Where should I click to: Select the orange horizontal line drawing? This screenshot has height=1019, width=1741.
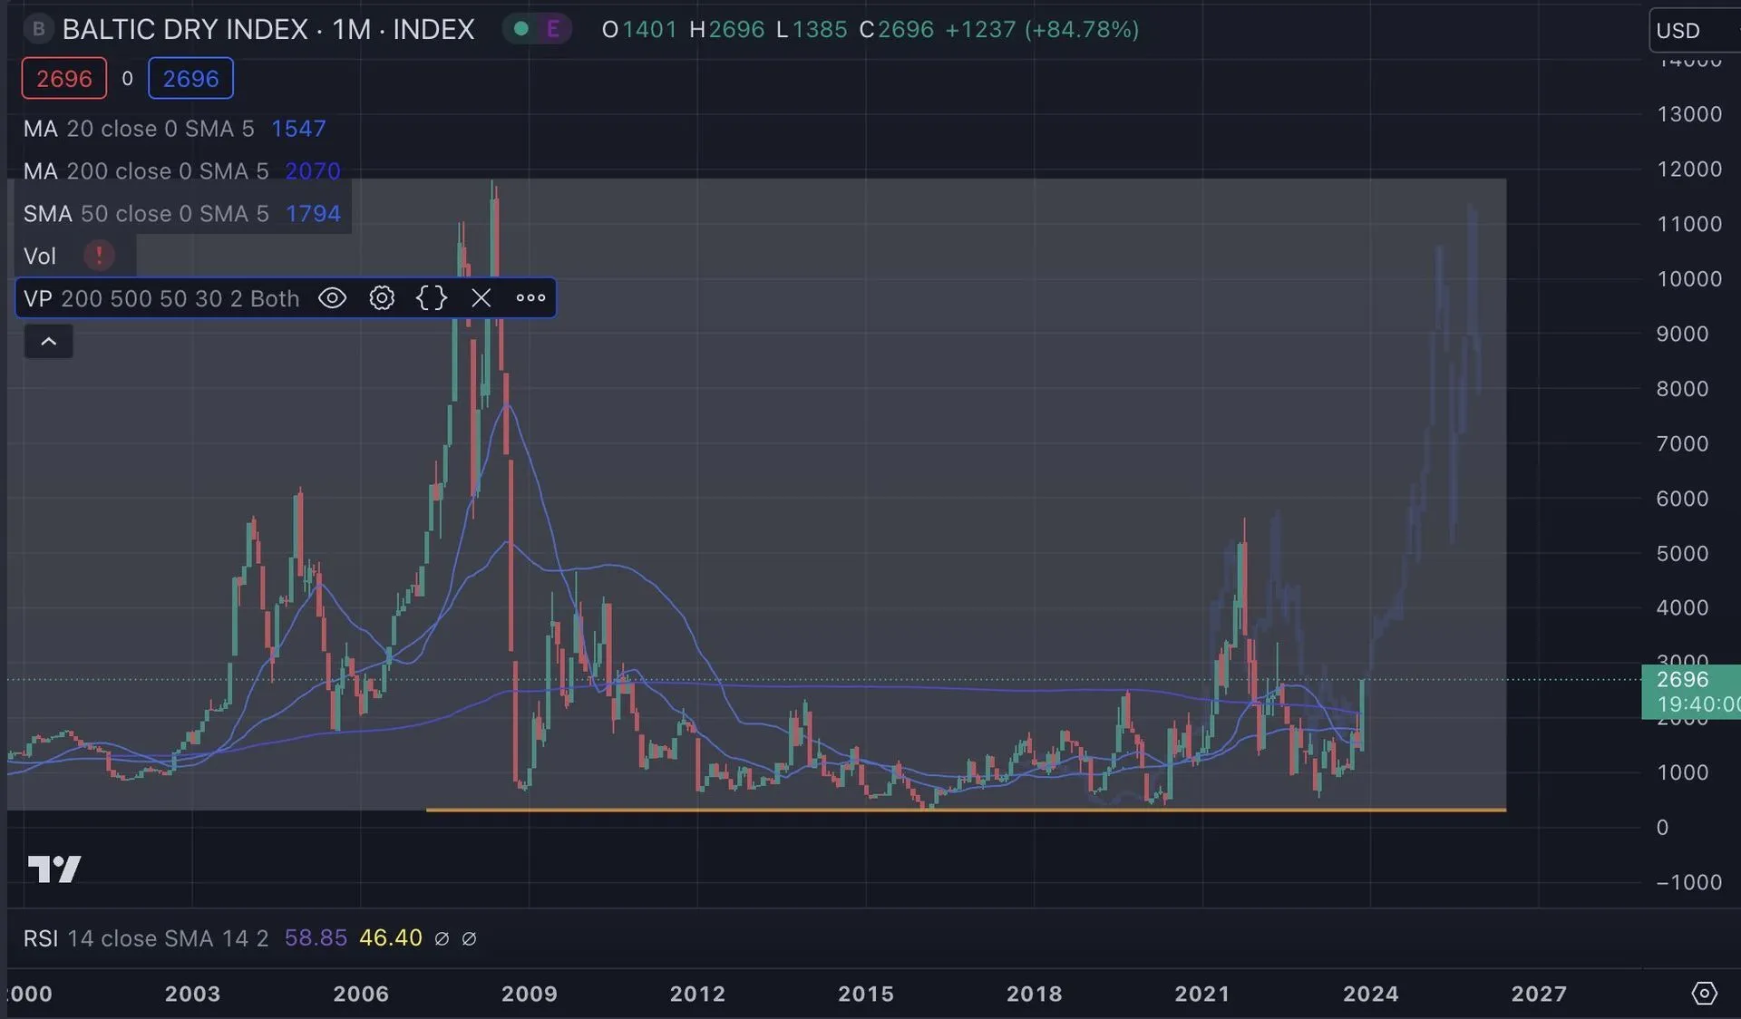966,810
